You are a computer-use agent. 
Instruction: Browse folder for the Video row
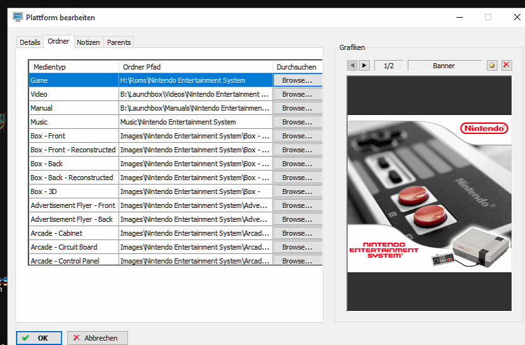297,94
